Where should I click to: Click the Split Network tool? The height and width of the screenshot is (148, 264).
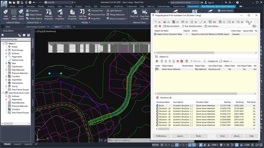tap(114, 11)
